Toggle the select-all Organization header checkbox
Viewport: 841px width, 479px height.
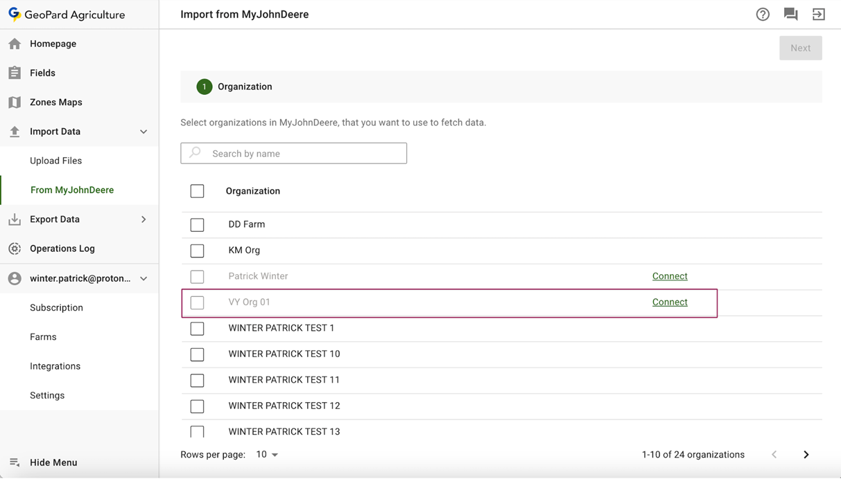198,191
